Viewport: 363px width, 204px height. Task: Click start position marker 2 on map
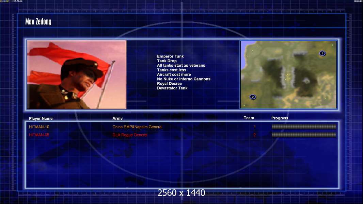click(x=253, y=97)
